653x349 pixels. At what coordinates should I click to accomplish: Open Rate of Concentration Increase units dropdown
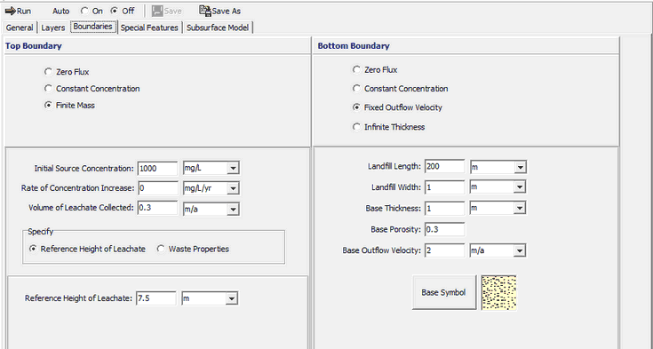[233, 188]
